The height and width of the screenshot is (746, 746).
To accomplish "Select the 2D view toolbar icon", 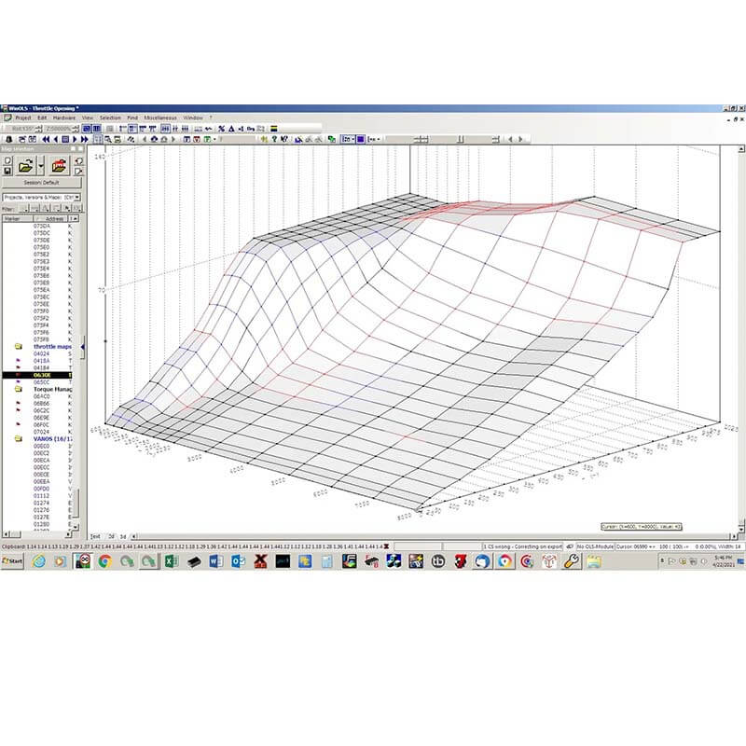I will 86,127.
